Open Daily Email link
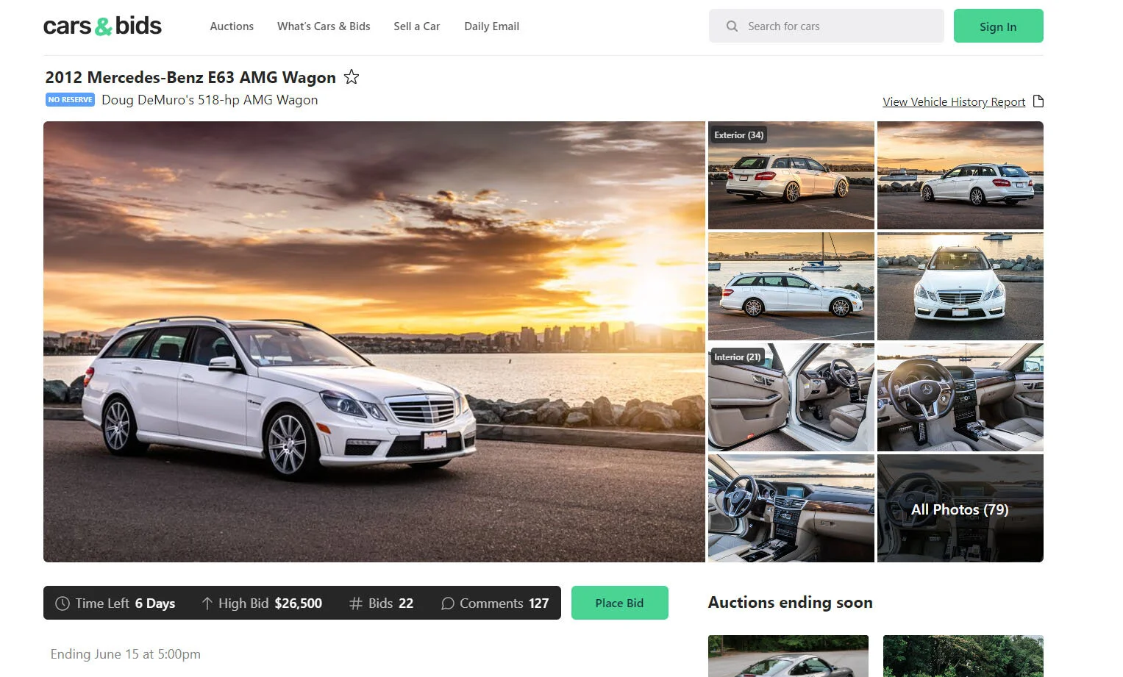Viewport: 1123px width, 677px height. (x=492, y=26)
